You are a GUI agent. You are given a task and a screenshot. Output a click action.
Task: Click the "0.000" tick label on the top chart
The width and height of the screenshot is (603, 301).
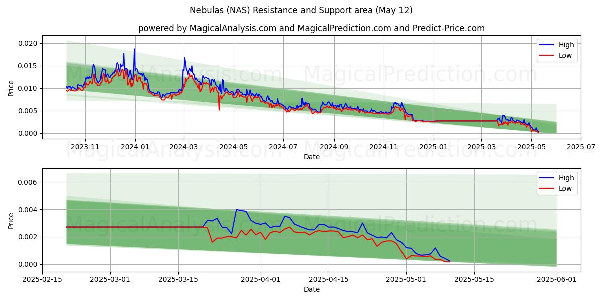28,133
